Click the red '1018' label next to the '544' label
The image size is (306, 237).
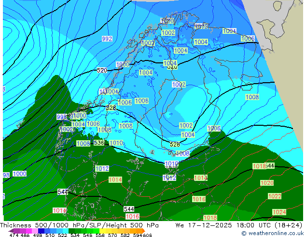click(259, 166)
